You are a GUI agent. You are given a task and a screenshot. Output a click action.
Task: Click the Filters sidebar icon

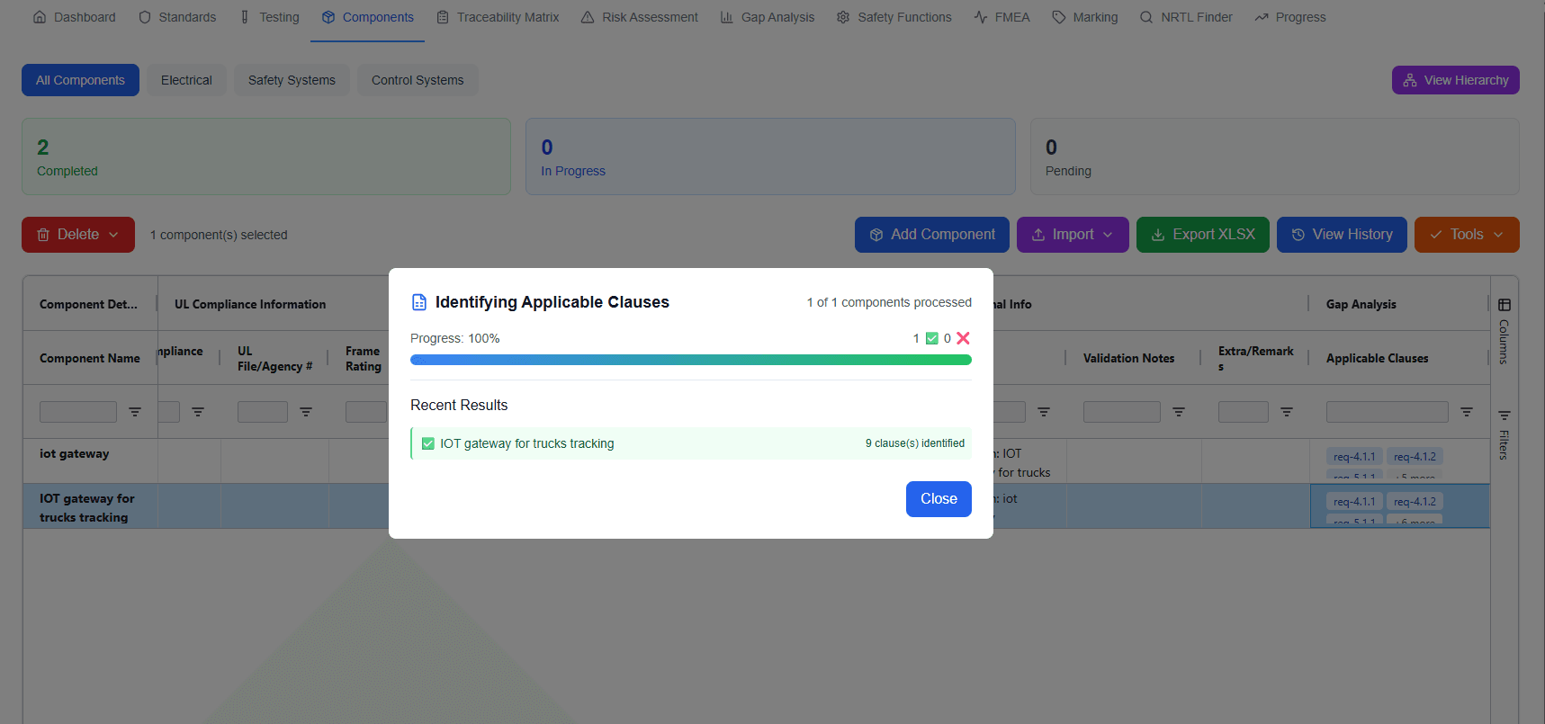point(1504,416)
